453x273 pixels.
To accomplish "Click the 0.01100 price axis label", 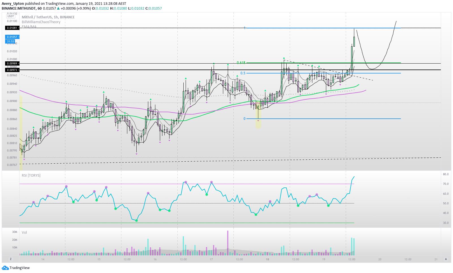I will pos(12,21).
